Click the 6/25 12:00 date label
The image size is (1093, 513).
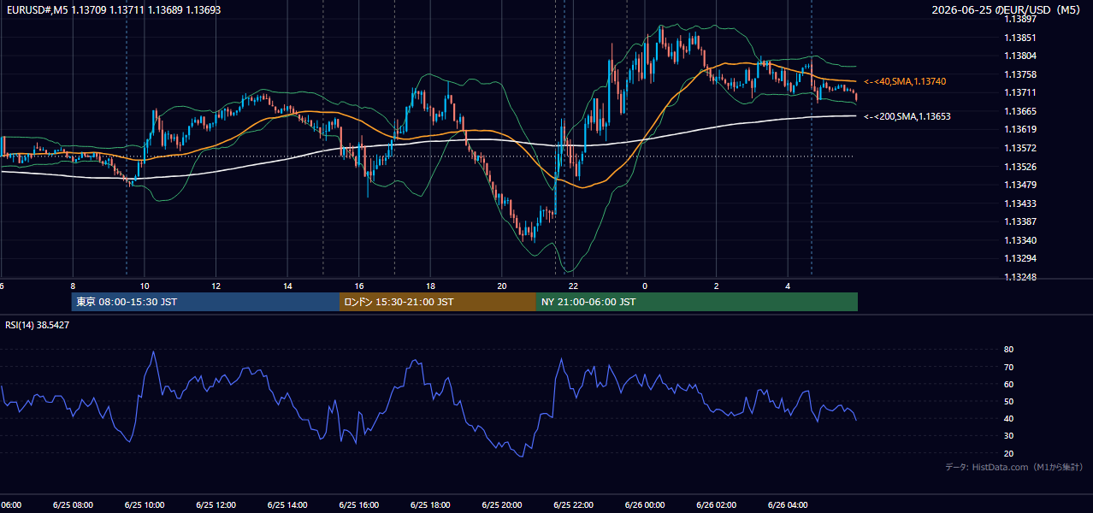[x=216, y=505]
